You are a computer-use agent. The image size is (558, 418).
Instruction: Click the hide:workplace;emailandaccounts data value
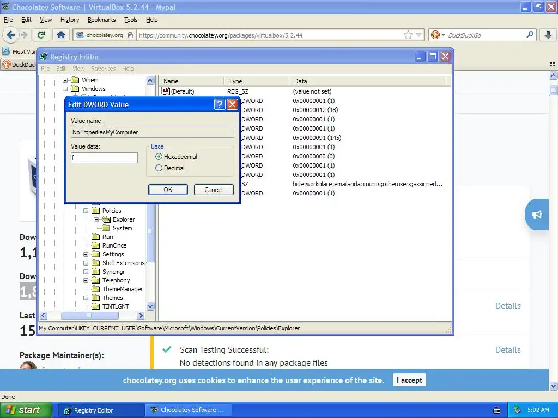[x=367, y=184]
